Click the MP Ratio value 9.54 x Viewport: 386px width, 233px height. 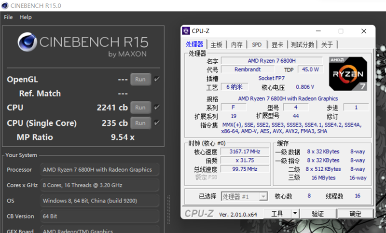point(123,137)
